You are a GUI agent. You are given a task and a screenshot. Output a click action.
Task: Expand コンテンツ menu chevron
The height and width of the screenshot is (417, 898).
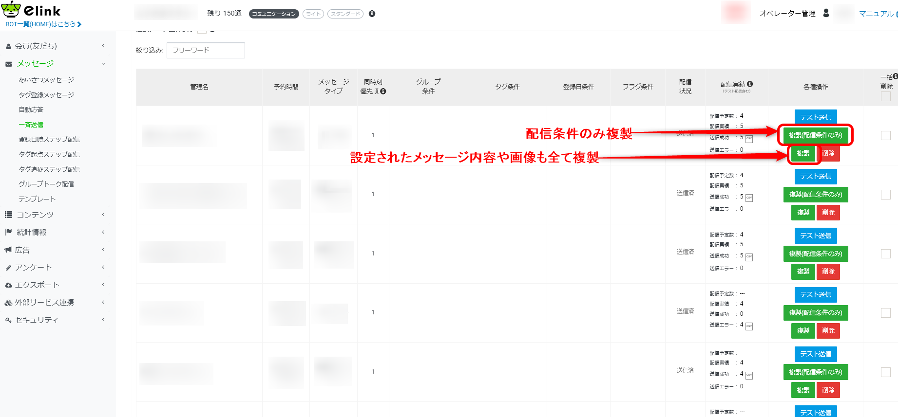click(103, 215)
